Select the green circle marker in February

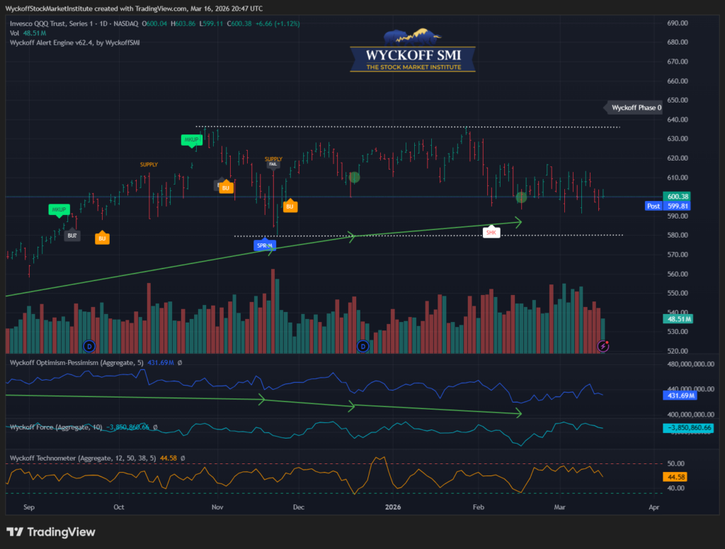pyautogui.click(x=522, y=197)
